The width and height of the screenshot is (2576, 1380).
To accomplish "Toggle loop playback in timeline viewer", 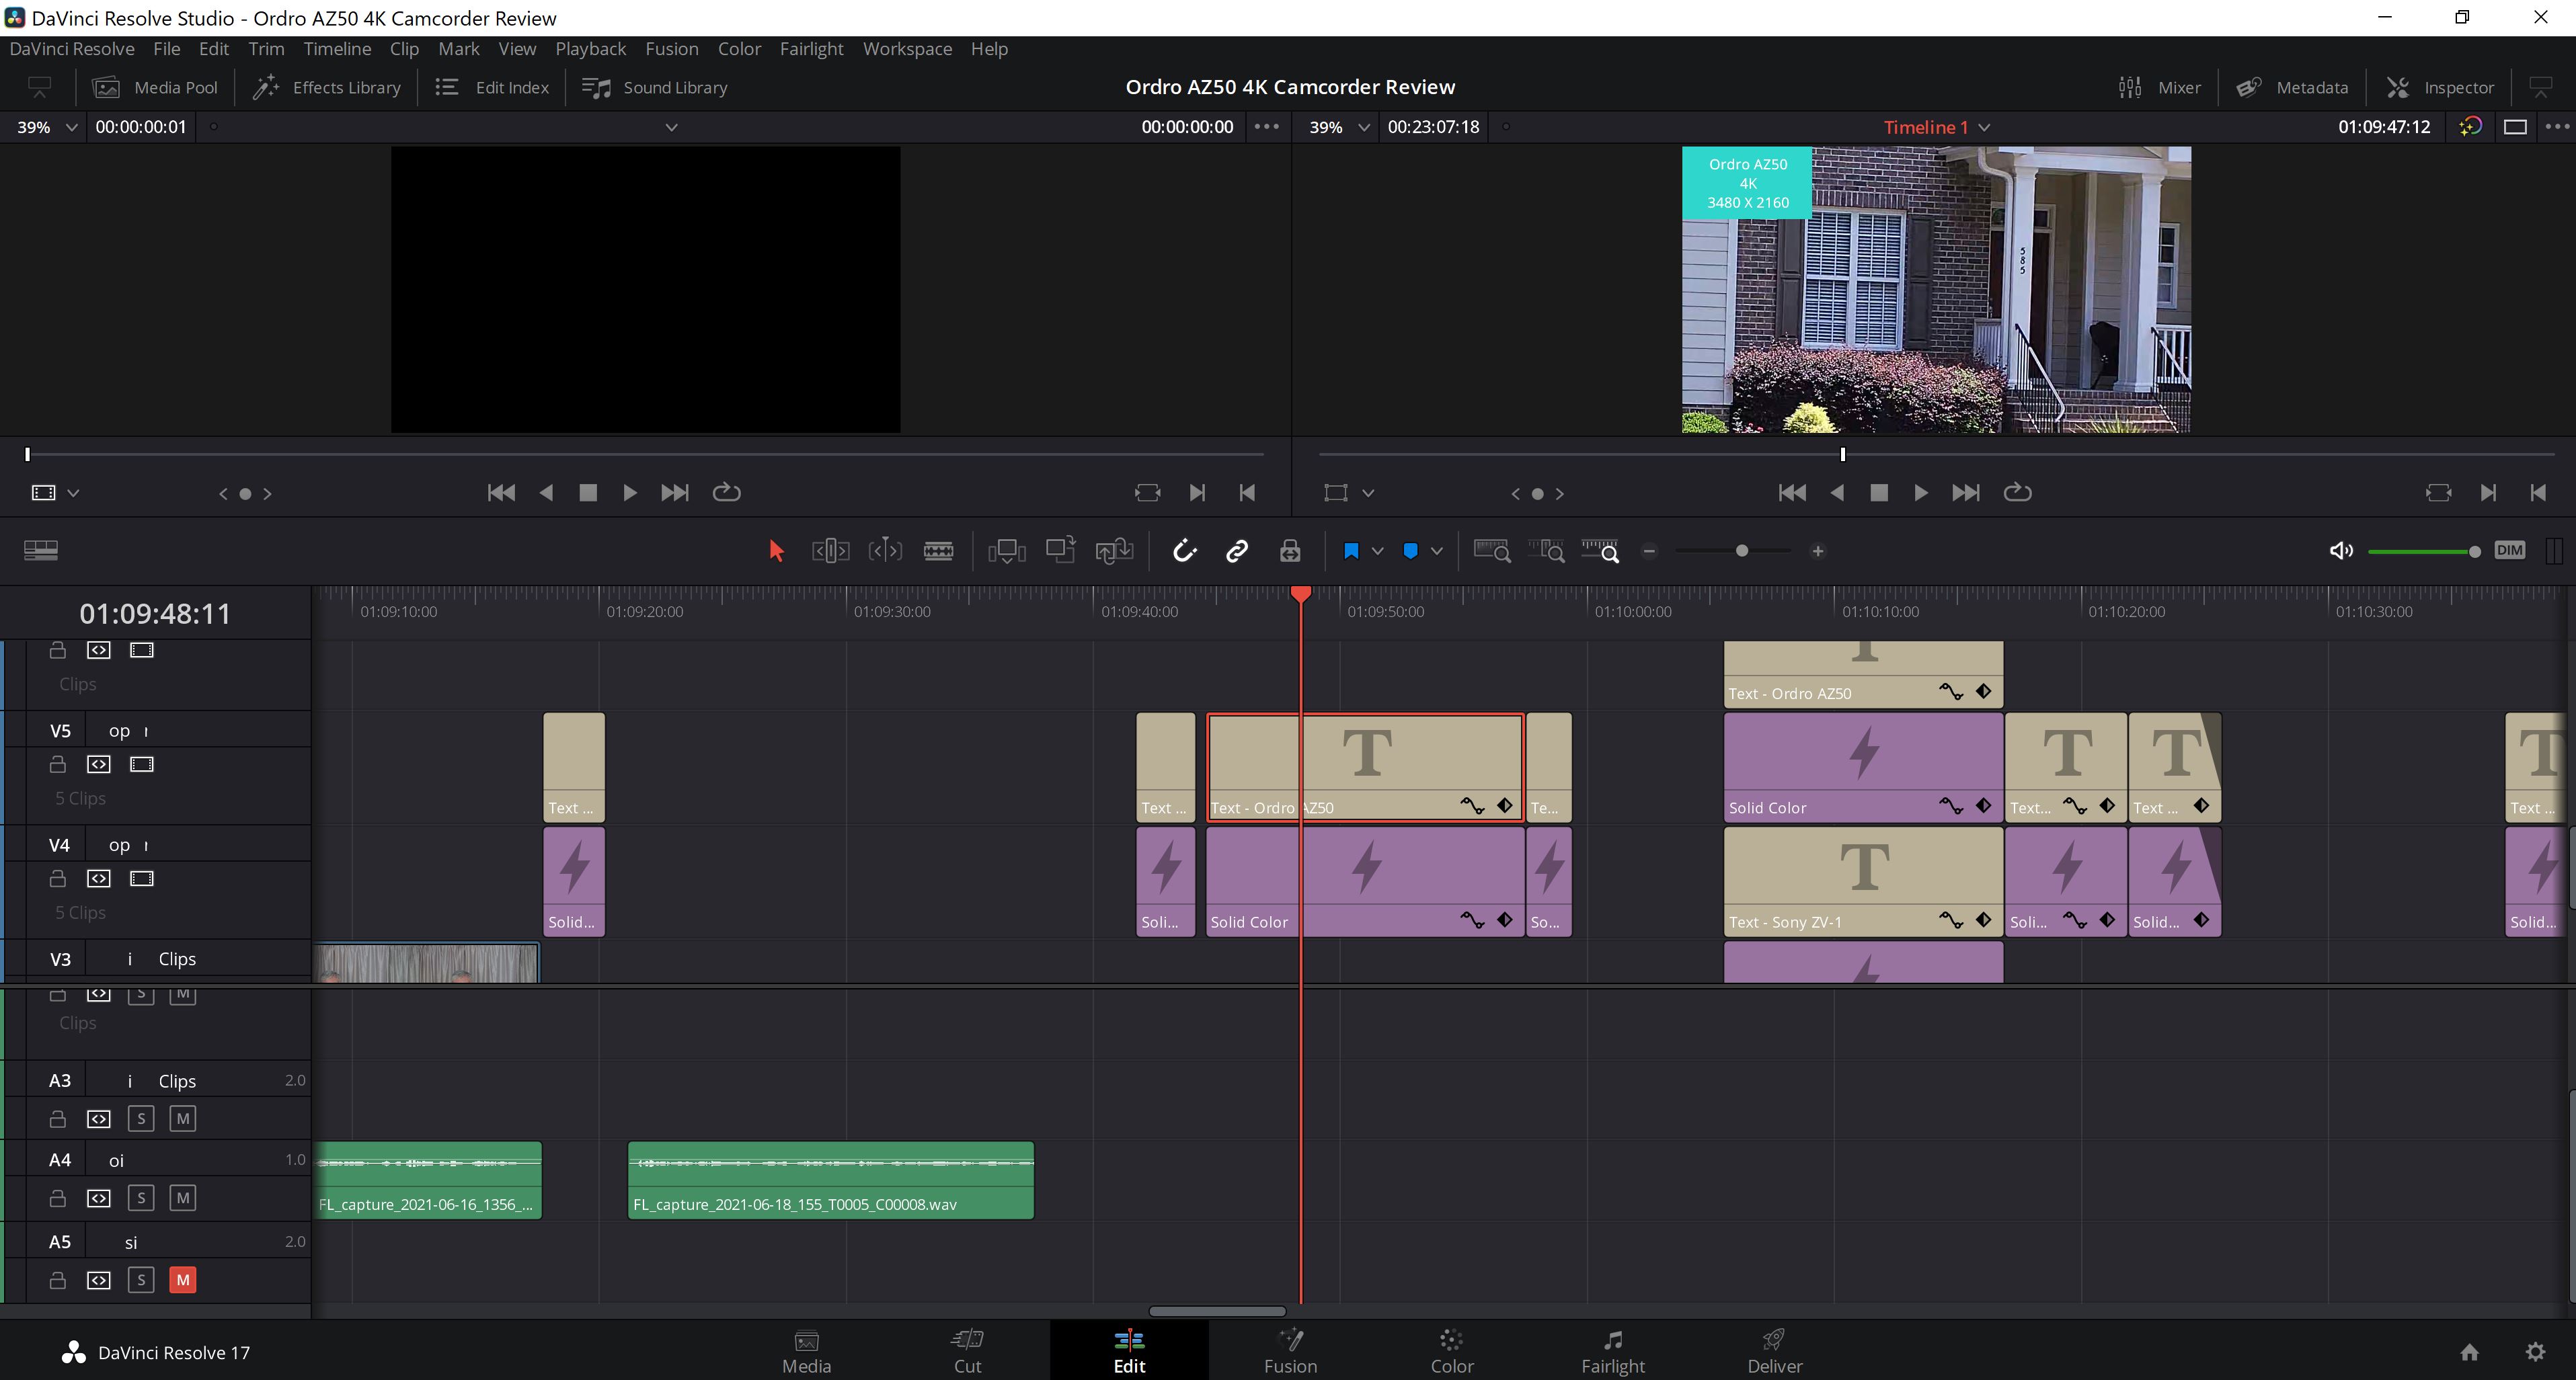I will [2017, 493].
